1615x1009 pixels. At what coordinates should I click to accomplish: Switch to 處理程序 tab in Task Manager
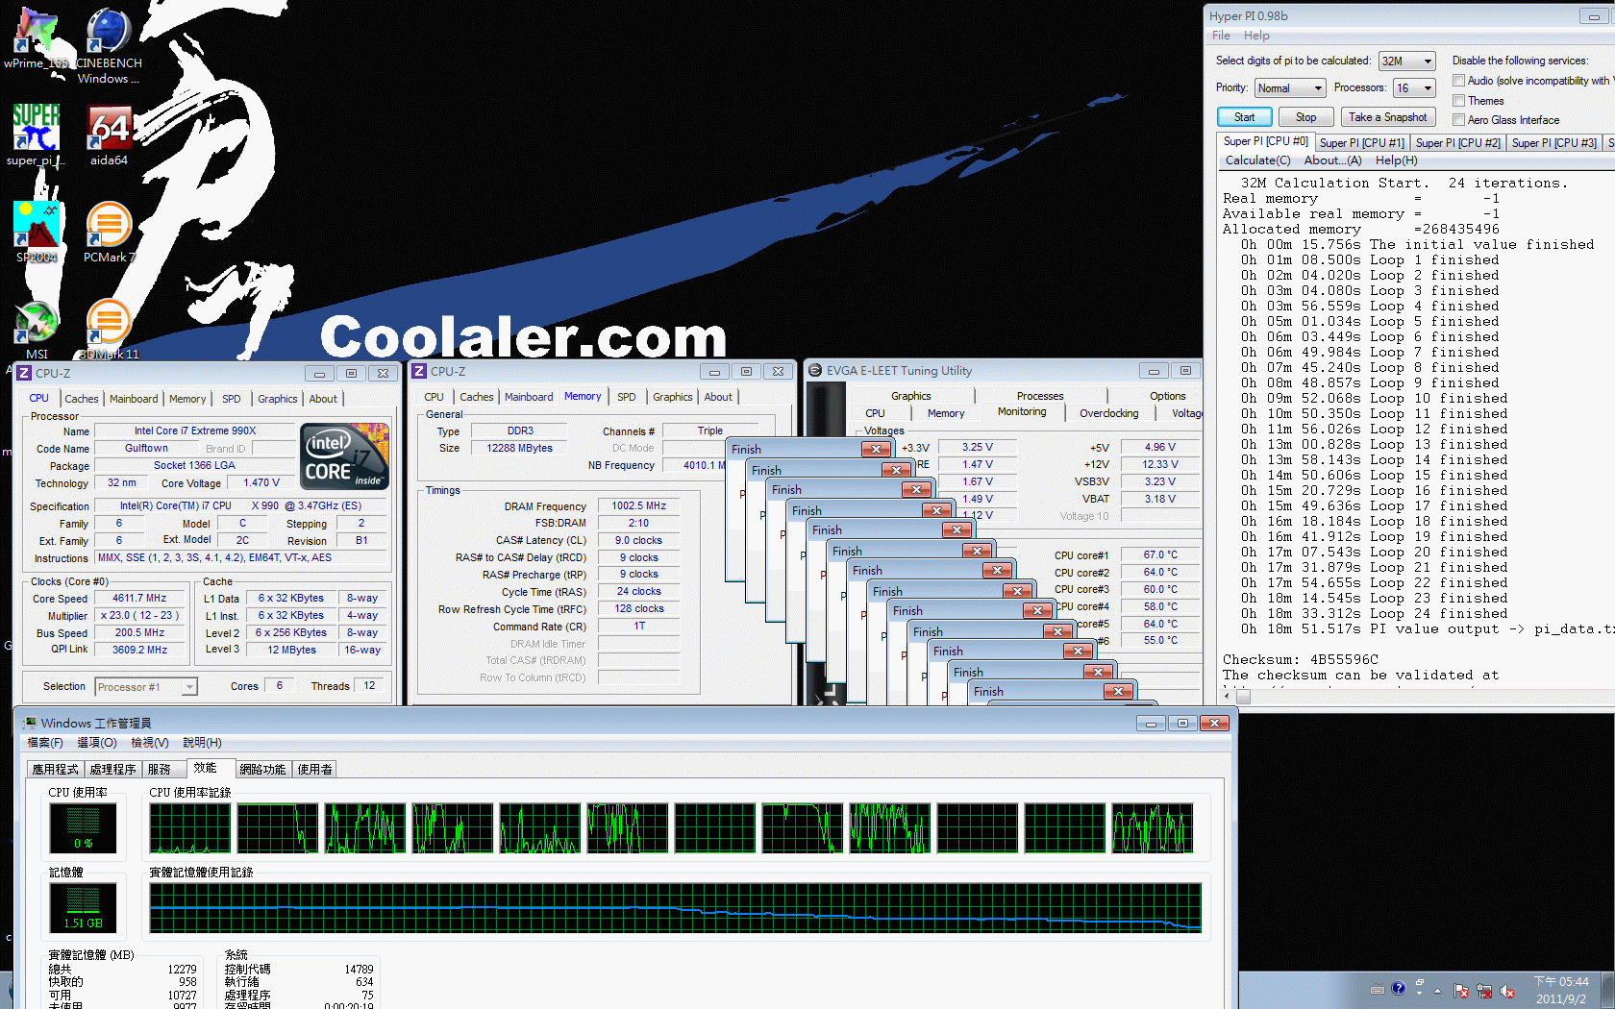pos(112,770)
